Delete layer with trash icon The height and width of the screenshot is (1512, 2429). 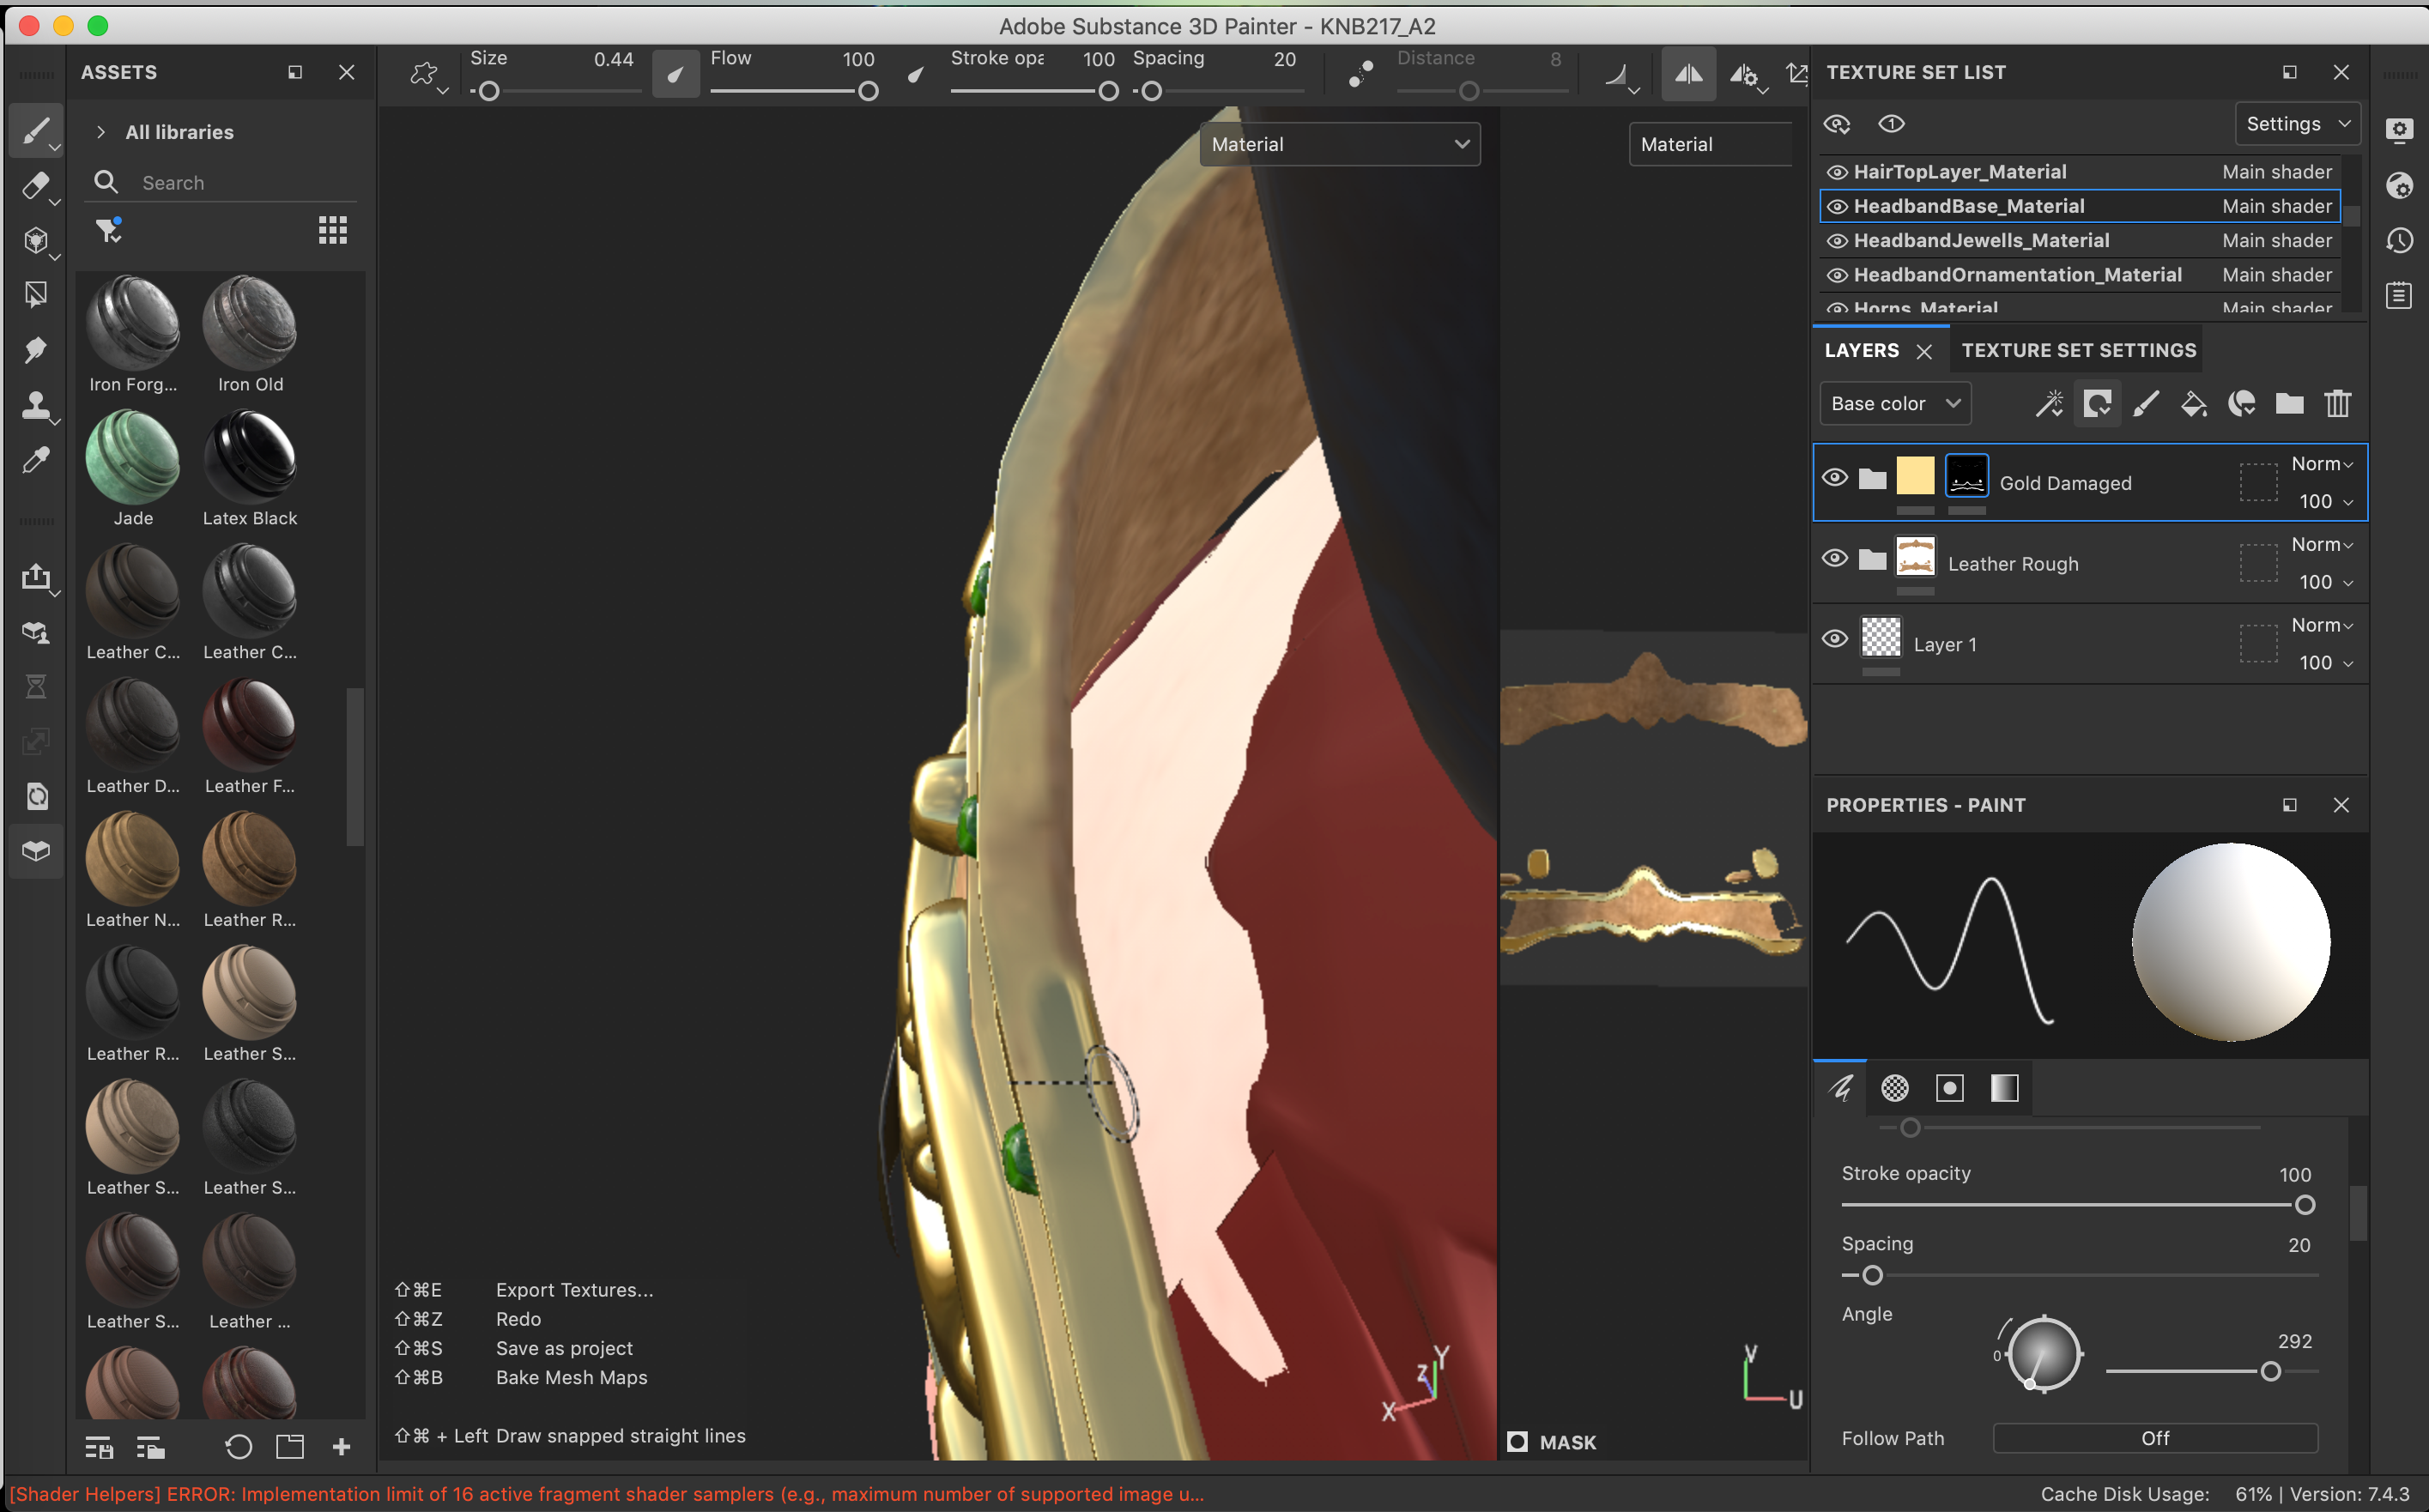pos(2337,404)
